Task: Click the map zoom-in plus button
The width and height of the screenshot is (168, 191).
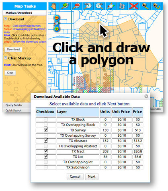Action: (x=57, y=29)
